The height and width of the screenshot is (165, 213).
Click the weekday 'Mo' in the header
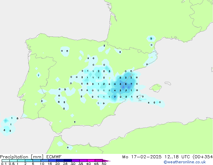[x=125, y=157]
